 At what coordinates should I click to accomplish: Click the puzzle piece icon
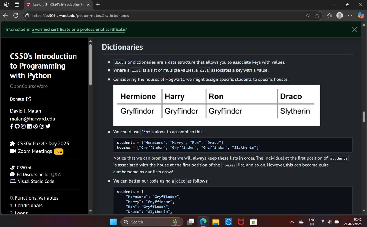(x=13, y=144)
